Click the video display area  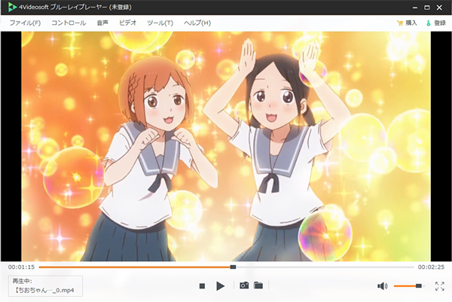click(x=226, y=146)
